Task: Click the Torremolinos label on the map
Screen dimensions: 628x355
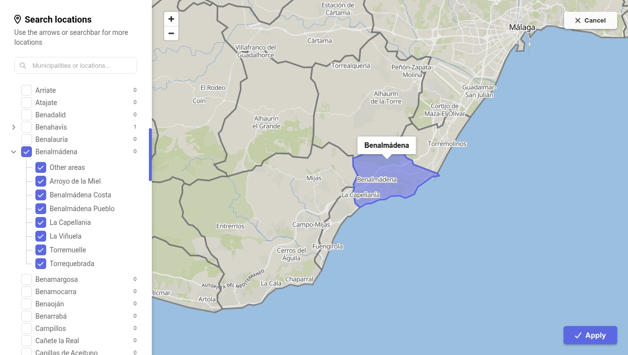Action: pyautogui.click(x=447, y=144)
